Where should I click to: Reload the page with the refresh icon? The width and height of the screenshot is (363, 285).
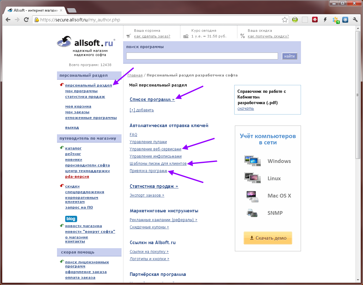pos(26,20)
